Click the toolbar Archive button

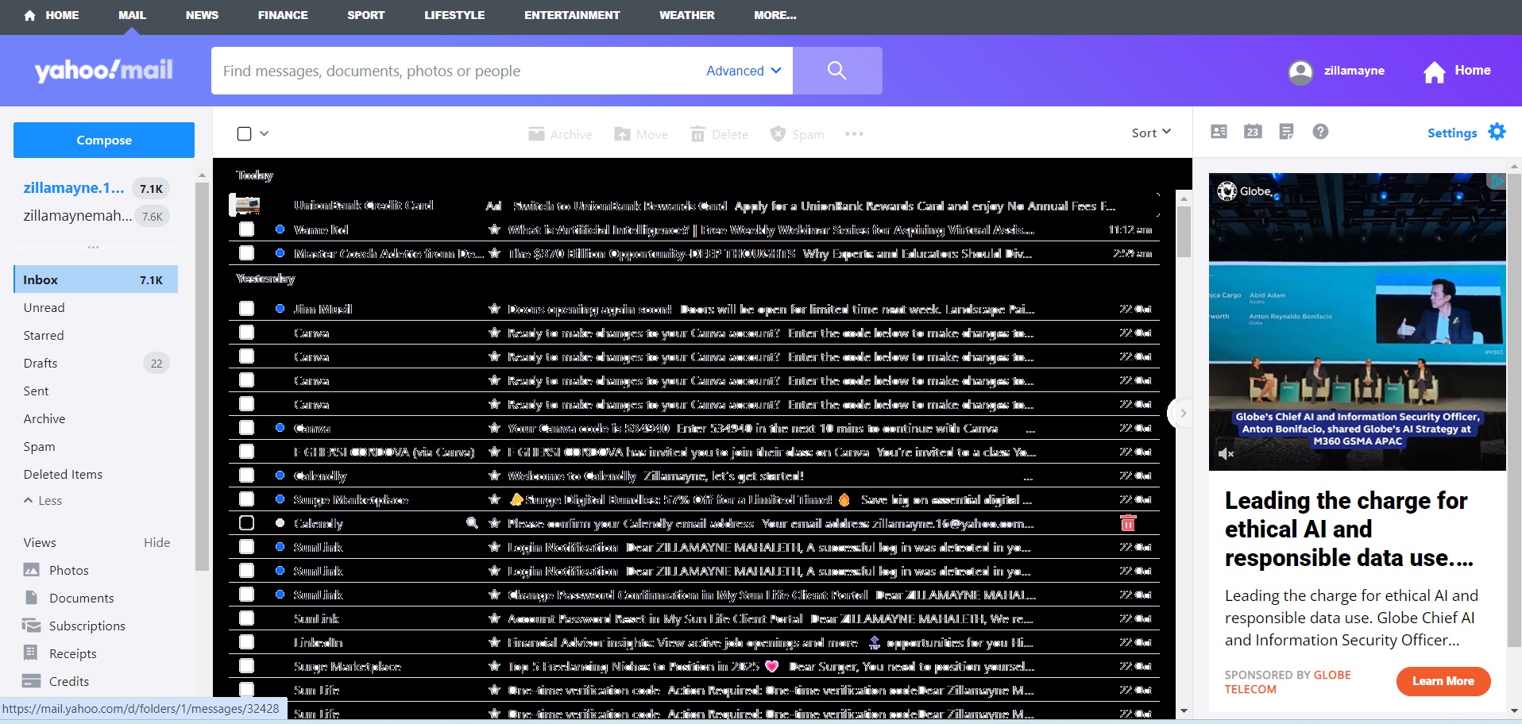tap(560, 134)
